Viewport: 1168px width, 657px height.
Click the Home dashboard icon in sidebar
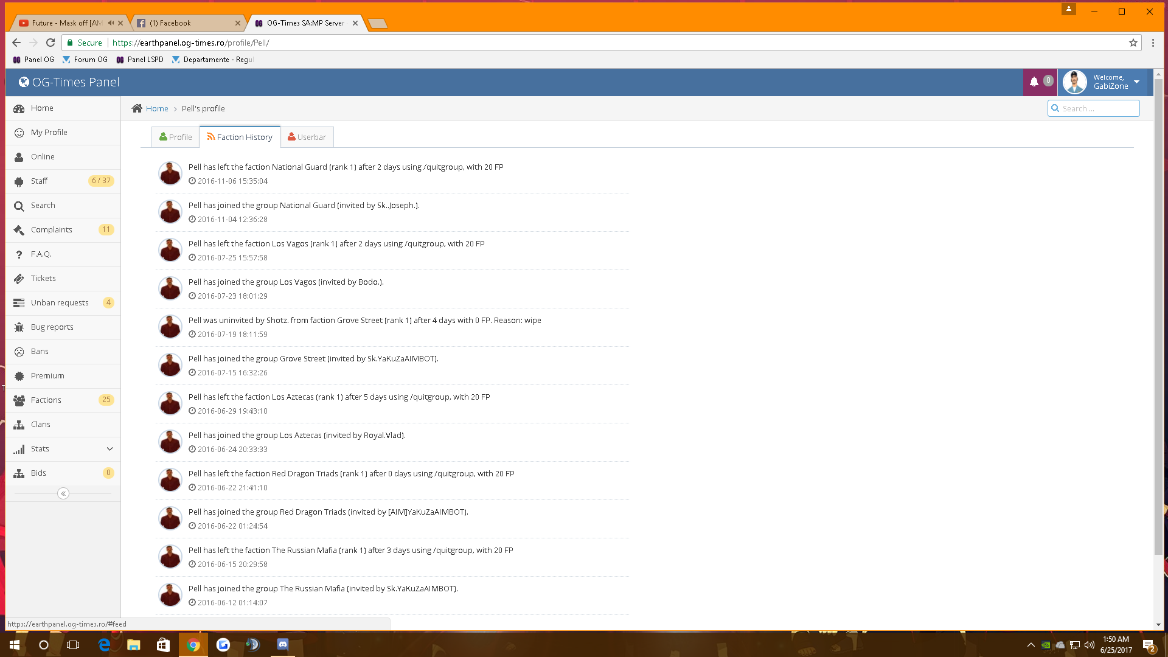(x=19, y=108)
